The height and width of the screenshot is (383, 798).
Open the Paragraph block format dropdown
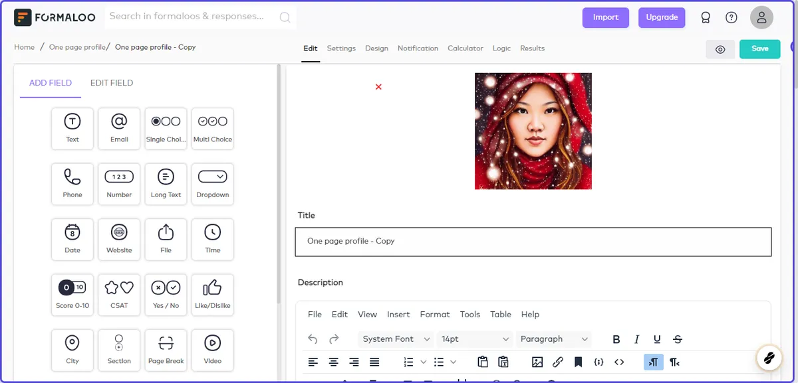554,339
